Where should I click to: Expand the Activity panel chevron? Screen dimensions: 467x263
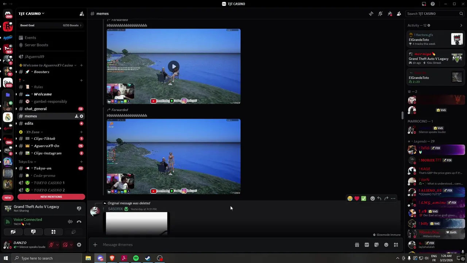(461, 25)
